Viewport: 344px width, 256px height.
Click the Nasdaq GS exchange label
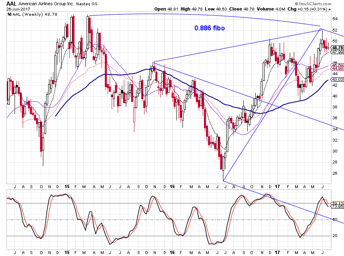[x=87, y=4]
